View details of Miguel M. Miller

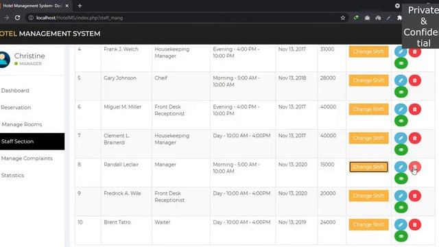point(401,121)
